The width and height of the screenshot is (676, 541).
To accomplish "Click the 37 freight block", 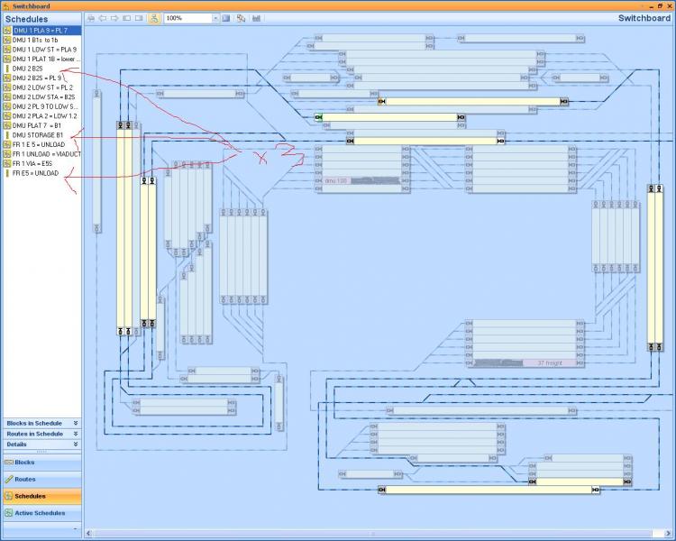I will click(550, 362).
